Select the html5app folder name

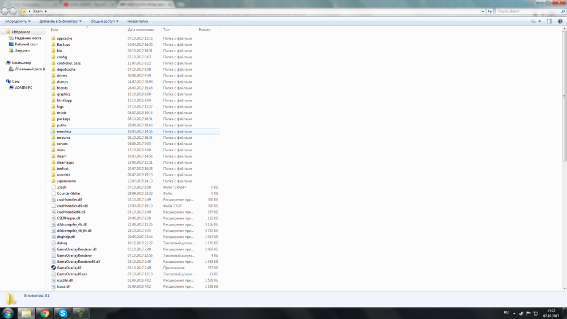click(x=65, y=100)
